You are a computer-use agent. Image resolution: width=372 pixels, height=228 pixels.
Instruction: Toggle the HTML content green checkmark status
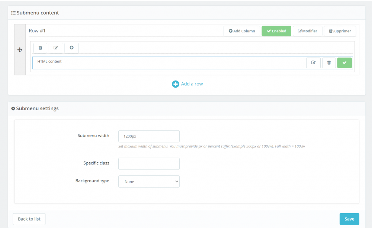coord(344,63)
